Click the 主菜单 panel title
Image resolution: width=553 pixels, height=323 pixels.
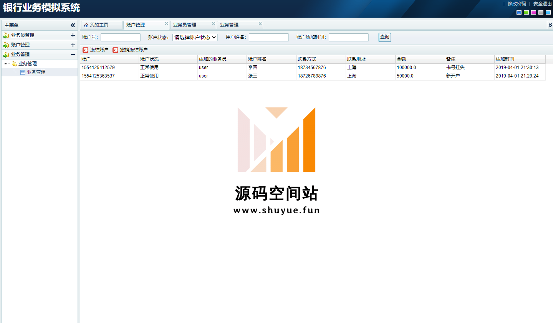tap(12, 25)
